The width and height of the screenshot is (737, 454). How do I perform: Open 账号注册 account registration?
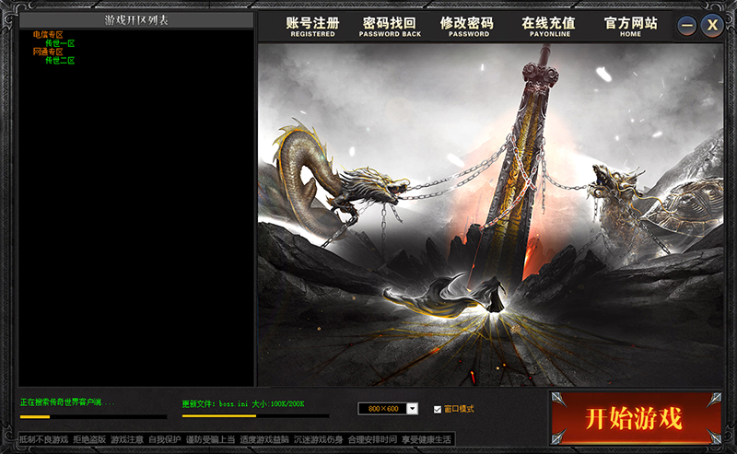312,27
